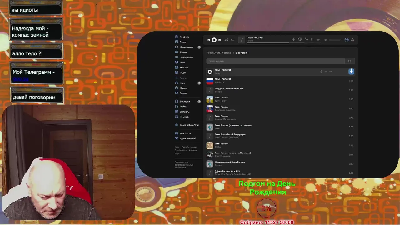Image resolution: width=400 pixels, height=225 pixels.
Task: Add the playing track row with plus icon
Action: 326,72
